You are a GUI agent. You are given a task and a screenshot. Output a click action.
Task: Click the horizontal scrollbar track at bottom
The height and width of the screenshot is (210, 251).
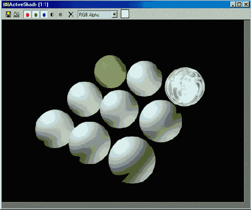[x=123, y=205]
